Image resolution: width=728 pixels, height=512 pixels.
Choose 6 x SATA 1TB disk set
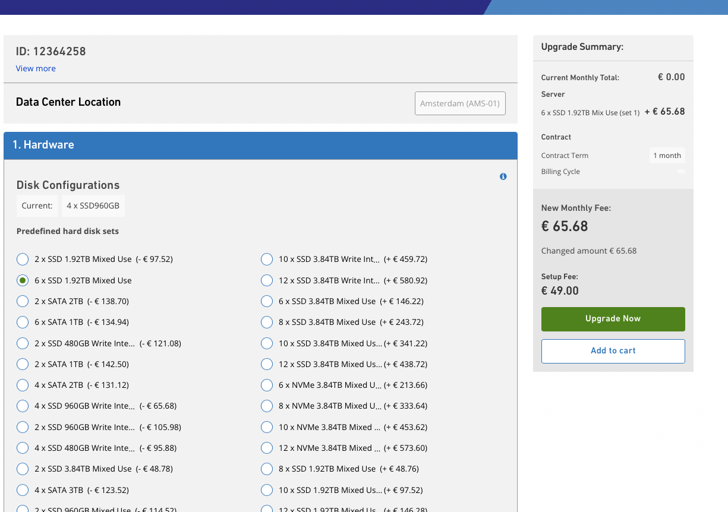tap(23, 323)
